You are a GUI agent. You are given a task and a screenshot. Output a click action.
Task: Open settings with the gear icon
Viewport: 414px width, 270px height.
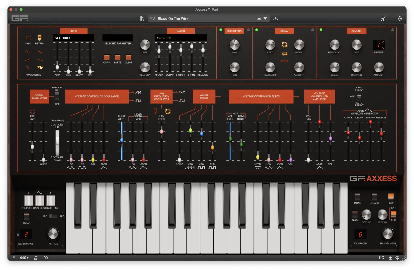[400, 18]
